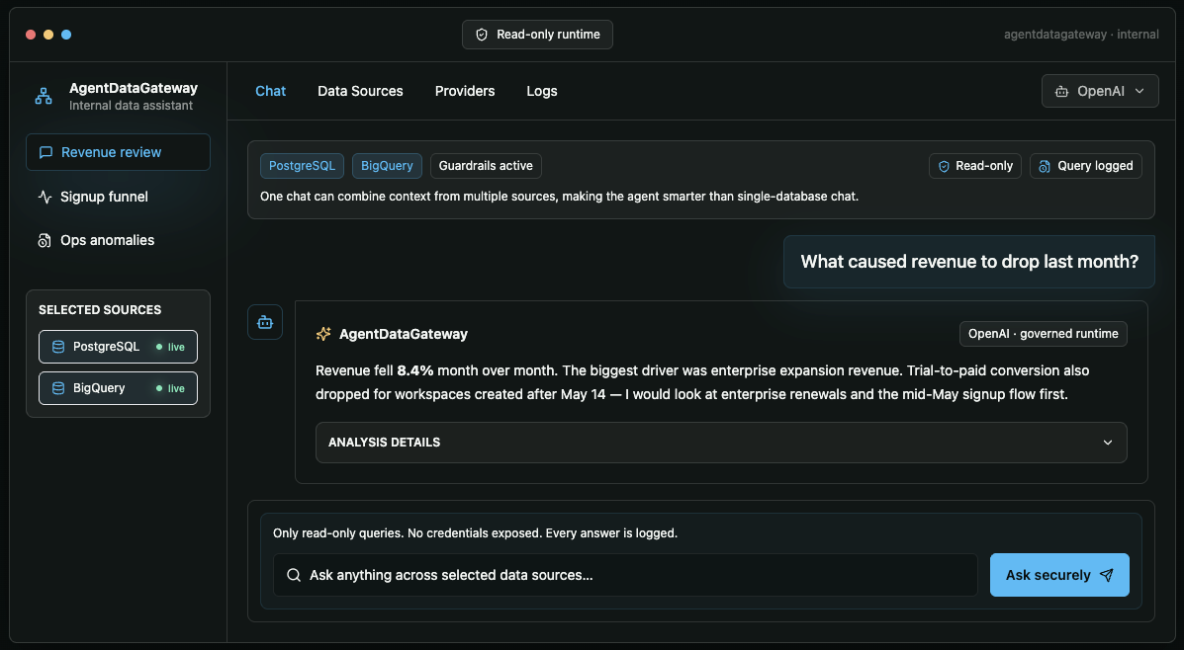
Task: Expand the Analysis Details section
Action: pyautogui.click(x=721, y=443)
